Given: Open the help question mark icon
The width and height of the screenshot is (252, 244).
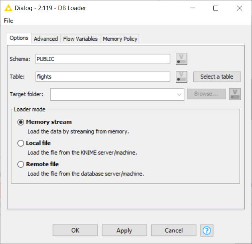Looking at the screenshot, I should [207, 230].
